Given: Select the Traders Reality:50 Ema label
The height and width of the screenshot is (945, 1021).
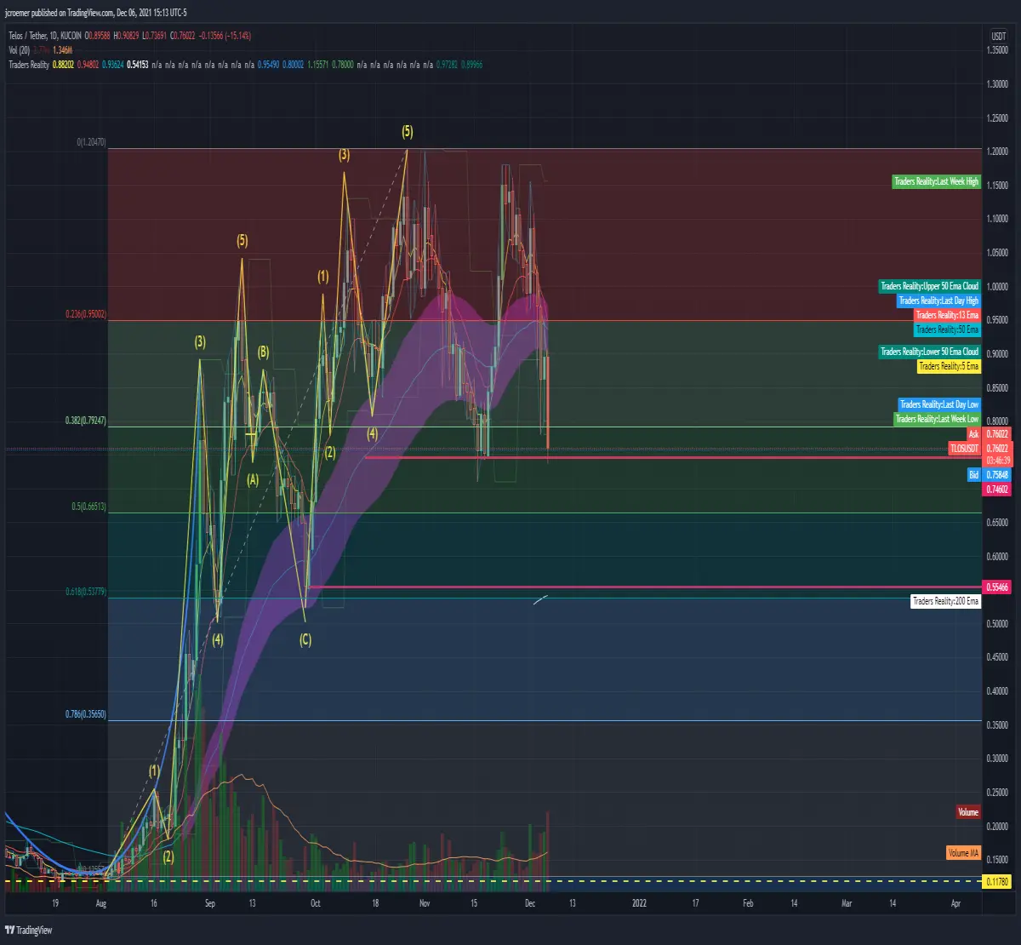Looking at the screenshot, I should click(x=947, y=329).
